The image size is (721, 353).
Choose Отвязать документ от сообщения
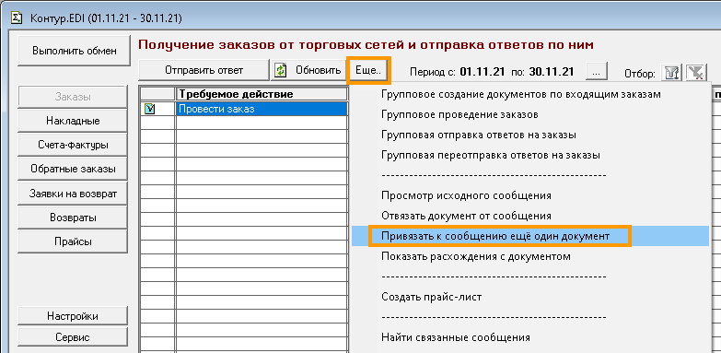(x=466, y=216)
